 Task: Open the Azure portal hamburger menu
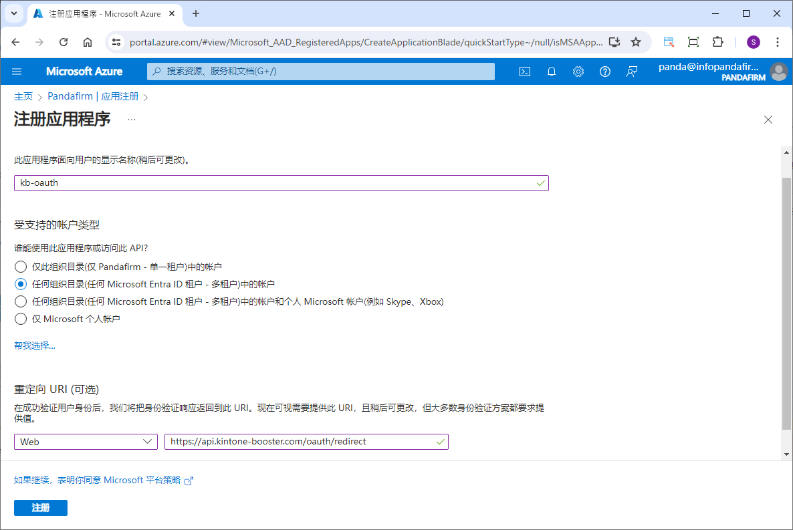point(17,72)
